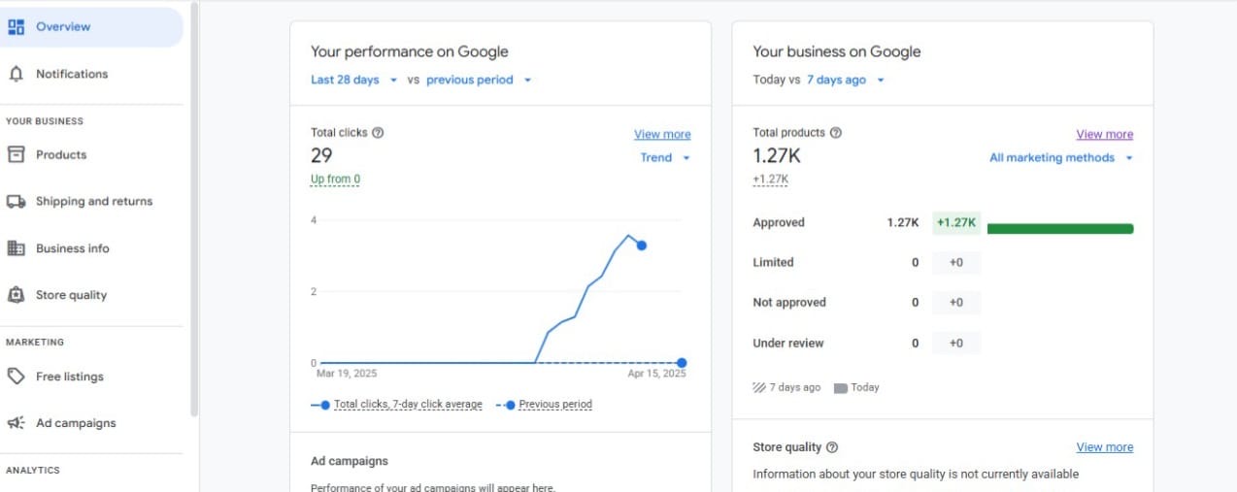1237x492 pixels.
Task: Click the Free listings tag icon
Action: [x=16, y=377]
